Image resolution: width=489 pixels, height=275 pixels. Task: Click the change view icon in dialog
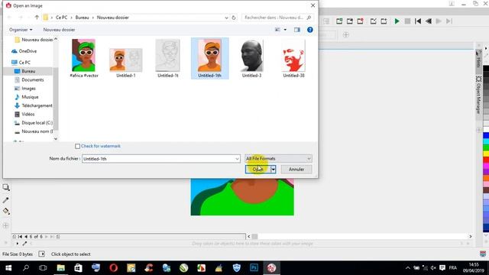click(x=277, y=30)
